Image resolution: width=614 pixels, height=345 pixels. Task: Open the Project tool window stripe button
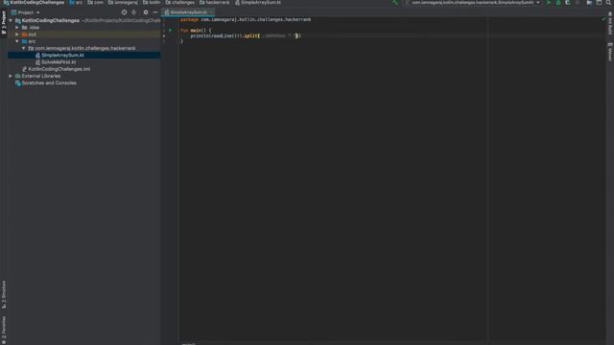click(4, 23)
